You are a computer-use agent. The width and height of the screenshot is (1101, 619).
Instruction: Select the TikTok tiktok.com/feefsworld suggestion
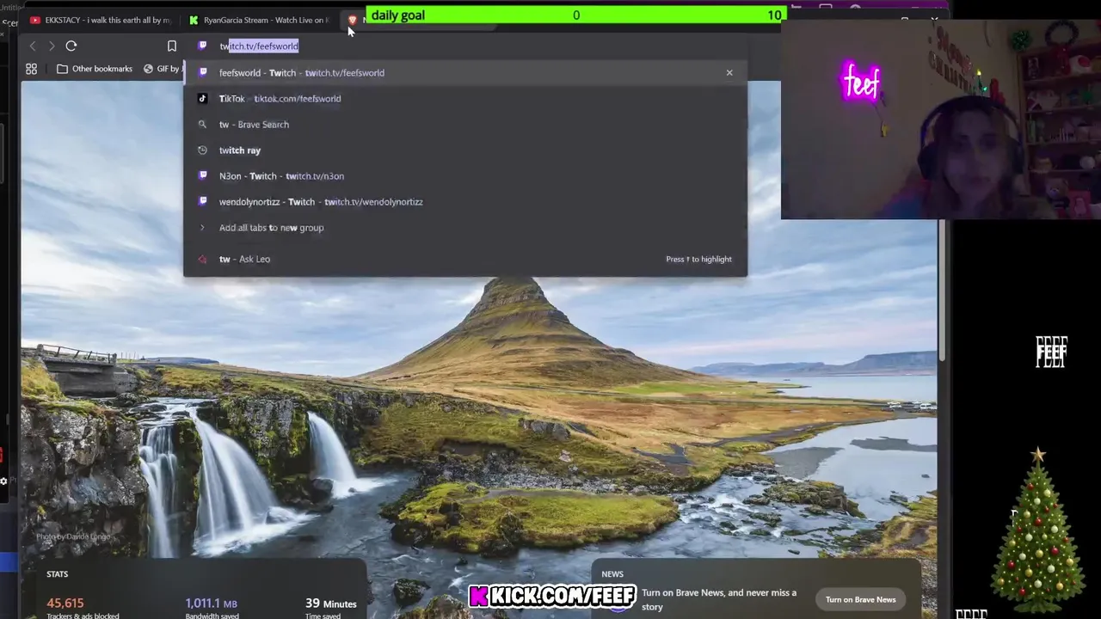(464, 99)
